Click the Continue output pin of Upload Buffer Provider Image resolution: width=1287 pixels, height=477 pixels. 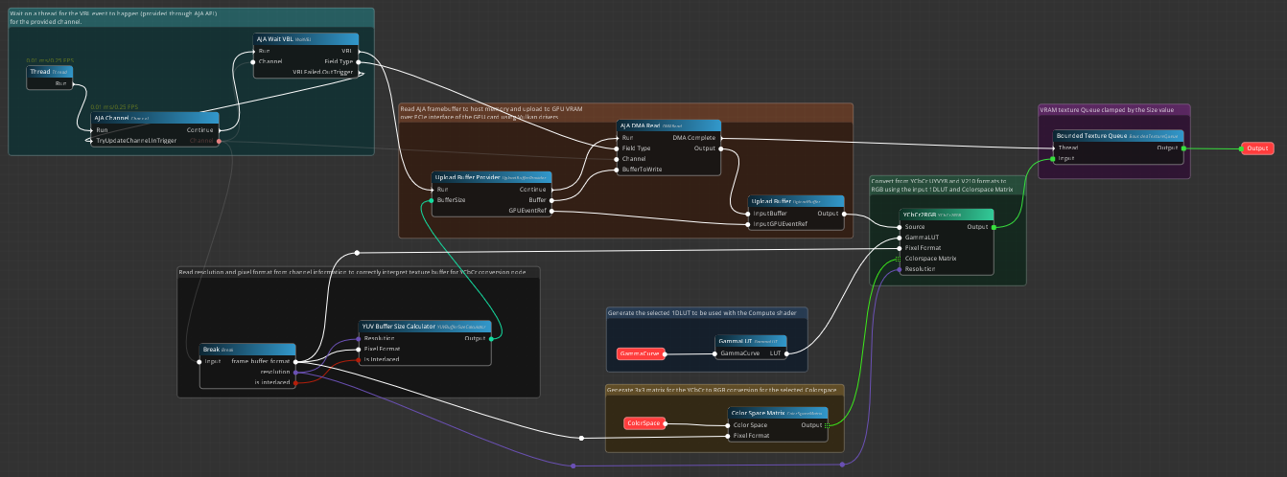552,189
